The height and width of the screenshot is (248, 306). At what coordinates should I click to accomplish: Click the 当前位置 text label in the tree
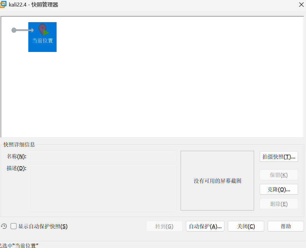[42, 41]
